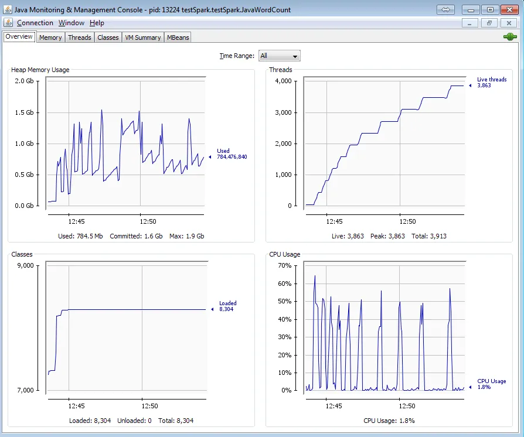Restore the inner console window

489,23
